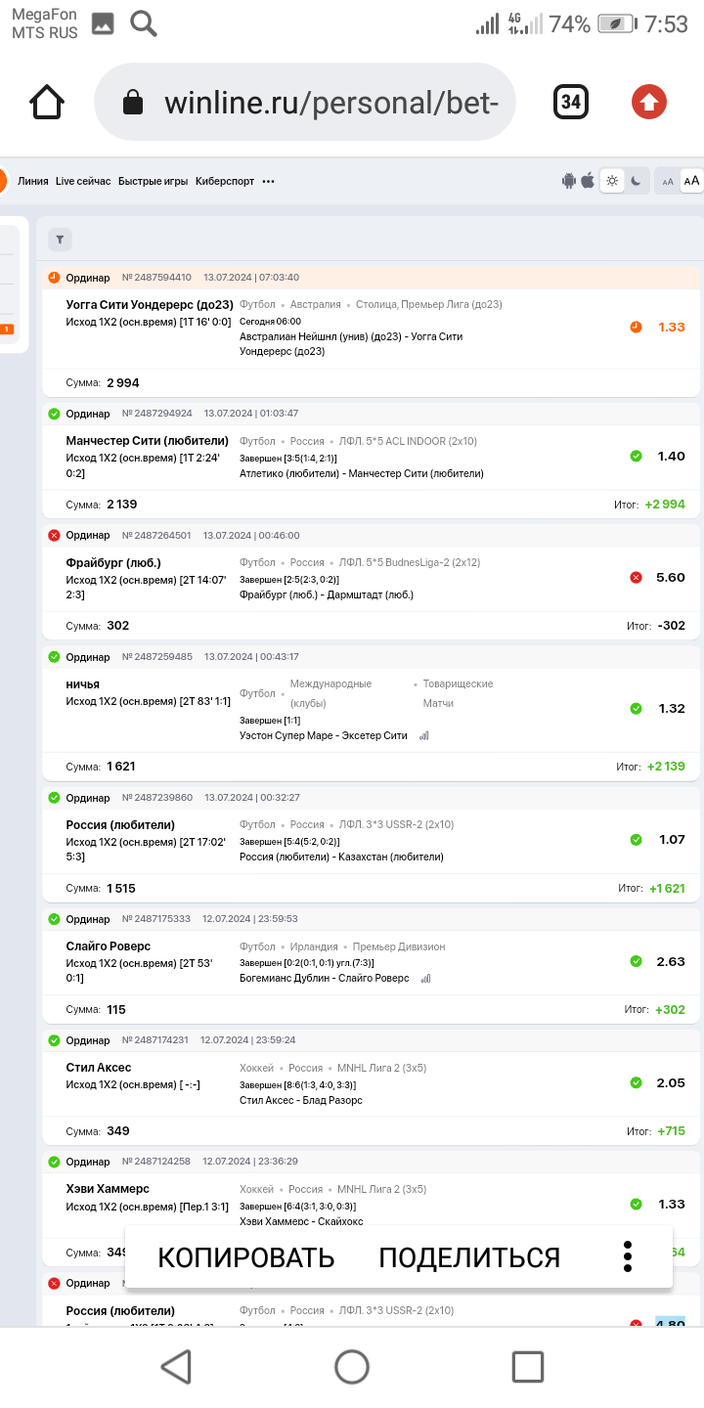Tap the browser home icon
This screenshot has height=1408, width=704.
tap(47, 102)
